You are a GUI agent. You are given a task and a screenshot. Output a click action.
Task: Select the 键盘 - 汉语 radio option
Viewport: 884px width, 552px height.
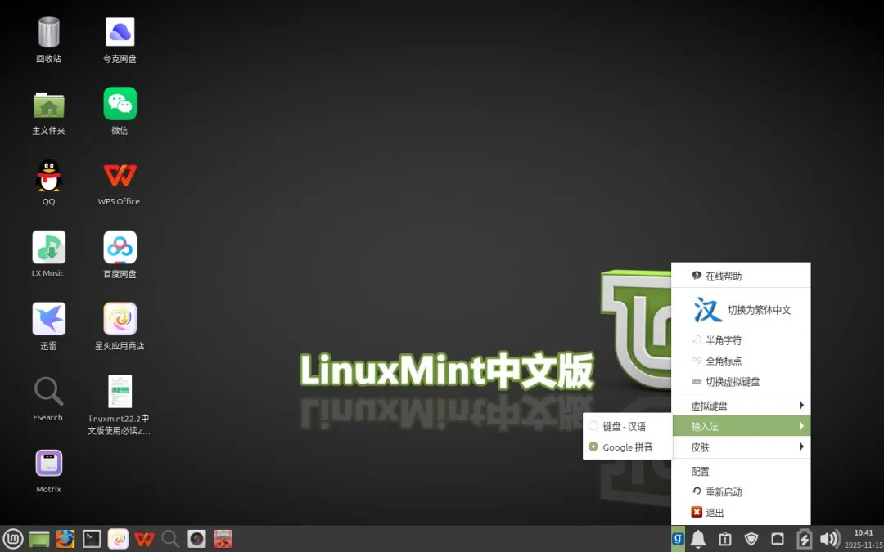(628, 426)
